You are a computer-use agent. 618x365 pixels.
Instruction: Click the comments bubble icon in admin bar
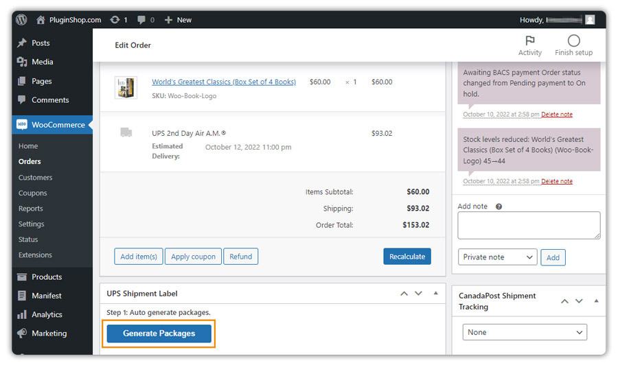pos(141,20)
